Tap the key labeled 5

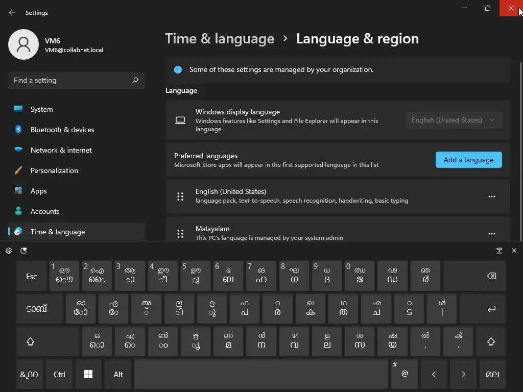[x=196, y=276]
